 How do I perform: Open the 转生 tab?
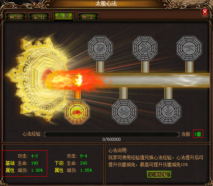[88, 17]
